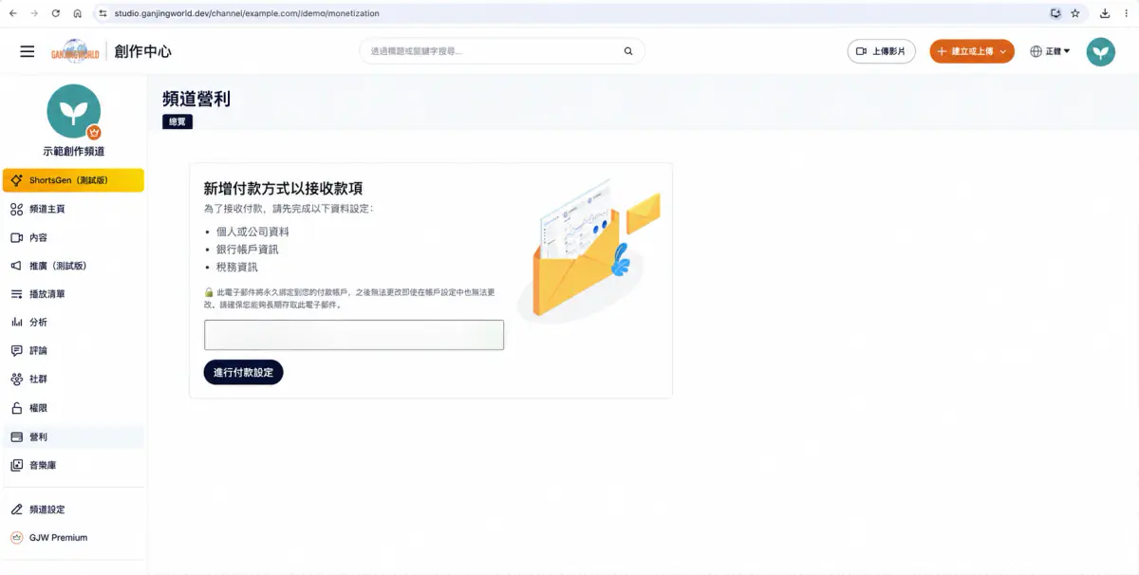The image size is (1139, 575).
Task: Select the 總覽 tab
Action: [177, 121]
